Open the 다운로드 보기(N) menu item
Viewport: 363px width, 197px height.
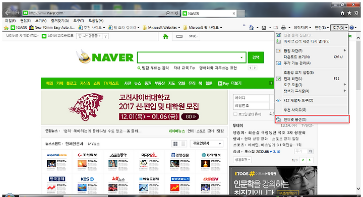click(312, 57)
